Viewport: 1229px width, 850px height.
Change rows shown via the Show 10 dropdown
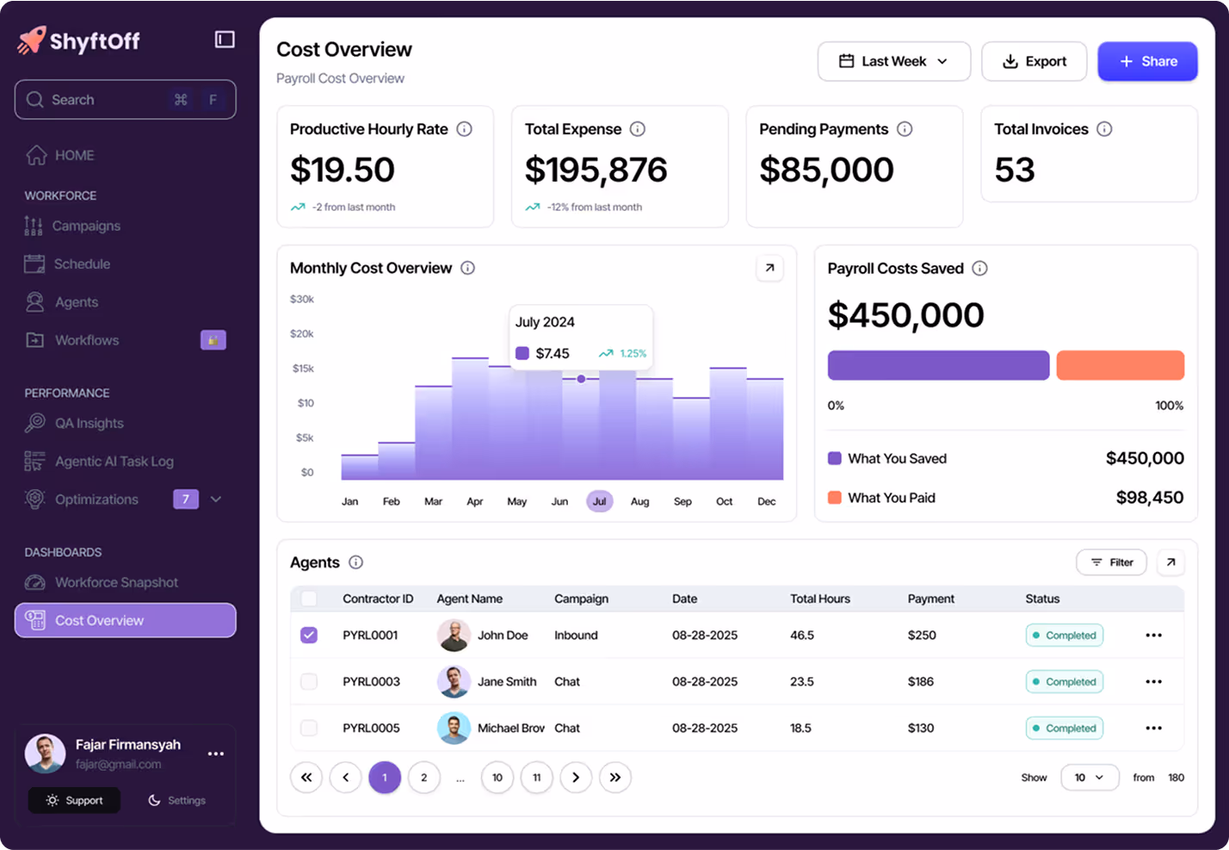point(1090,777)
